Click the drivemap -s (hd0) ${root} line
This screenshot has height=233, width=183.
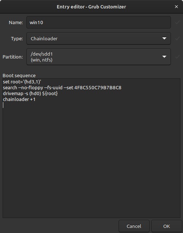(x=30, y=94)
